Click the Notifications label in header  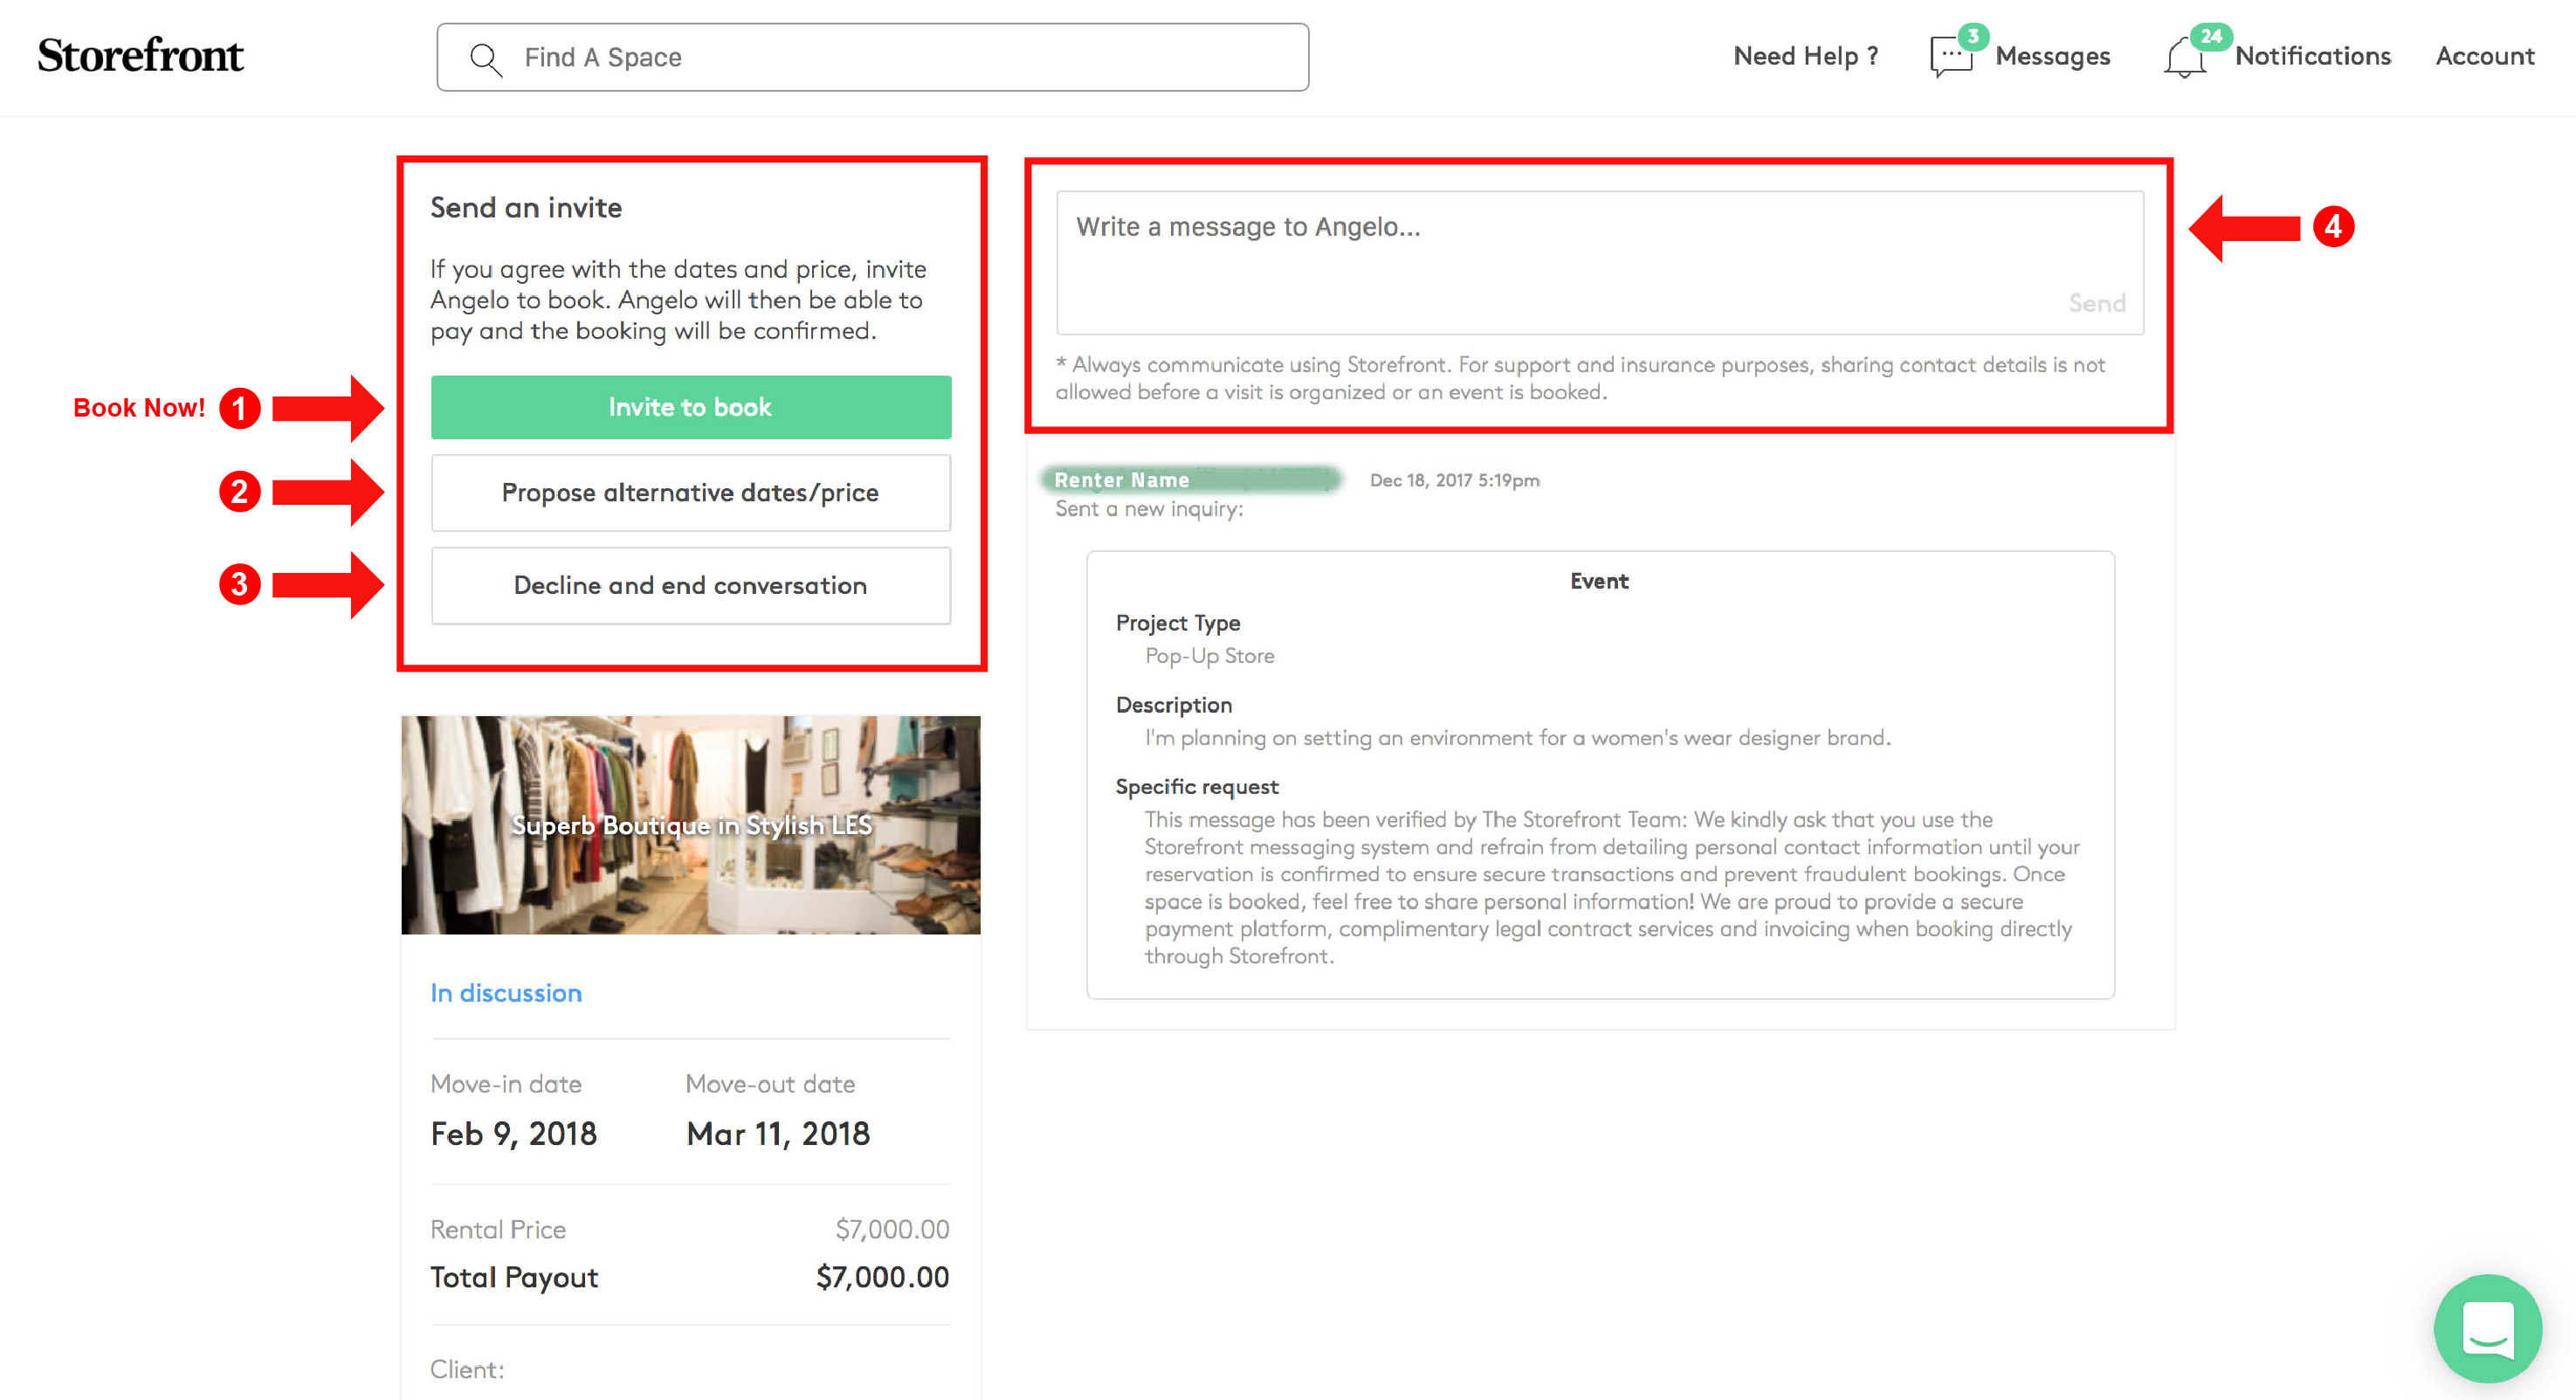(x=2312, y=56)
